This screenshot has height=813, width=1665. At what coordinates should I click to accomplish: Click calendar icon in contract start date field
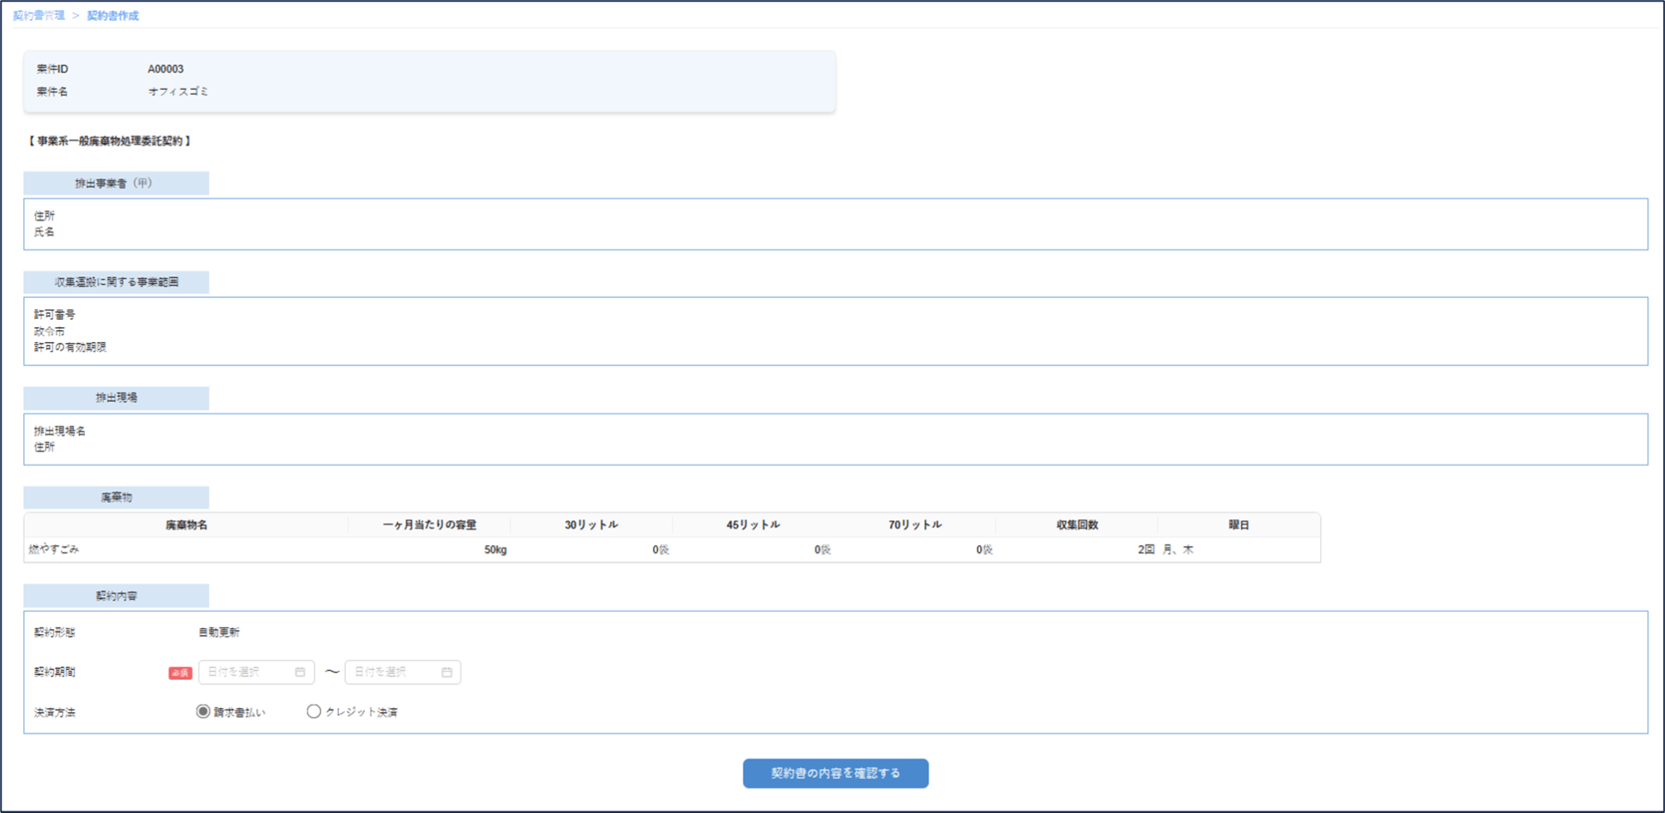click(300, 672)
